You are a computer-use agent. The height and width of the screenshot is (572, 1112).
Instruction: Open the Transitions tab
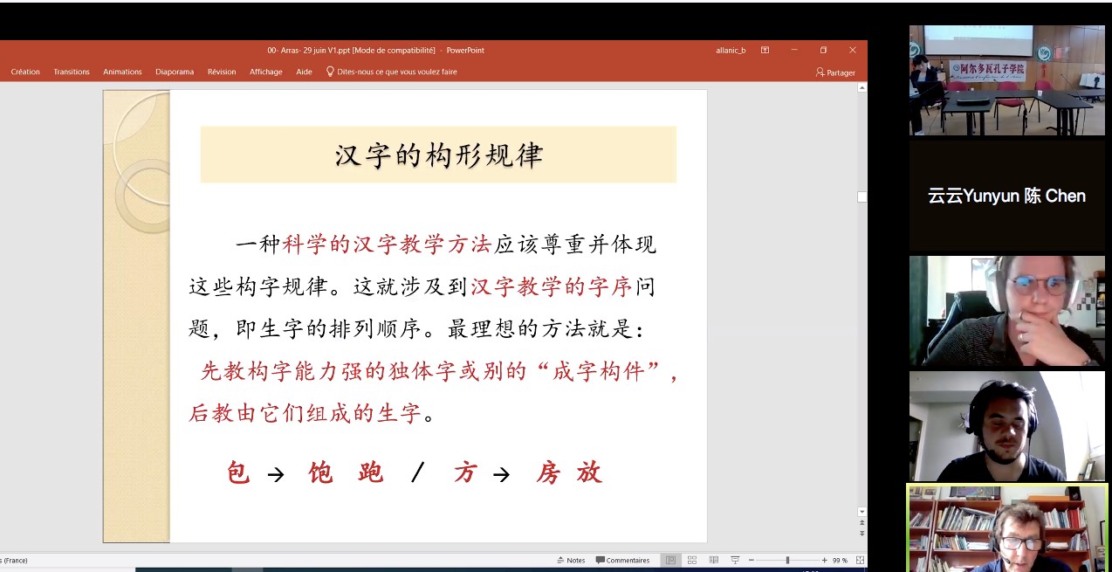(x=72, y=72)
